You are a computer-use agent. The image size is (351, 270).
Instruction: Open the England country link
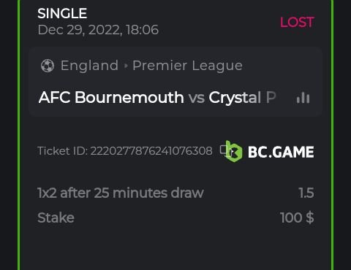(x=89, y=66)
